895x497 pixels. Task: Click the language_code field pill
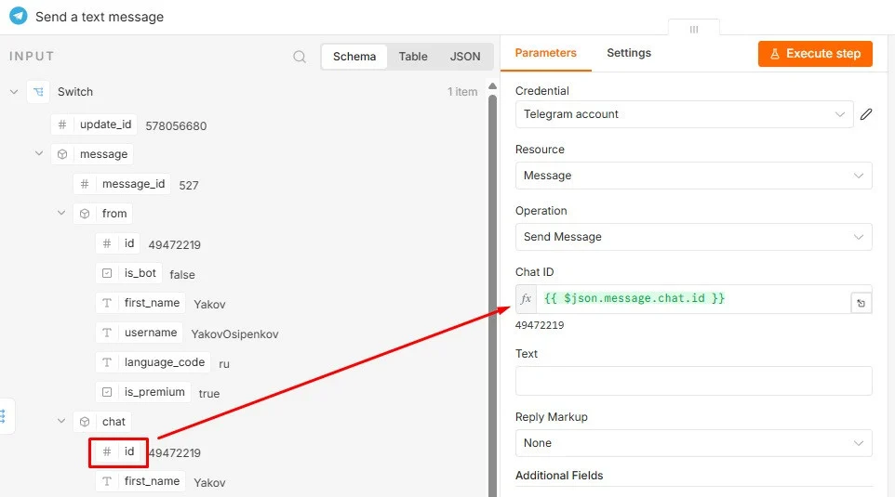pyautogui.click(x=153, y=362)
